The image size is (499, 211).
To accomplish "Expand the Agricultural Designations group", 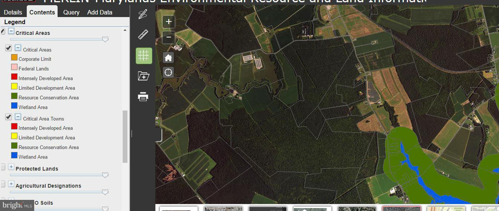I will [x=11, y=184].
